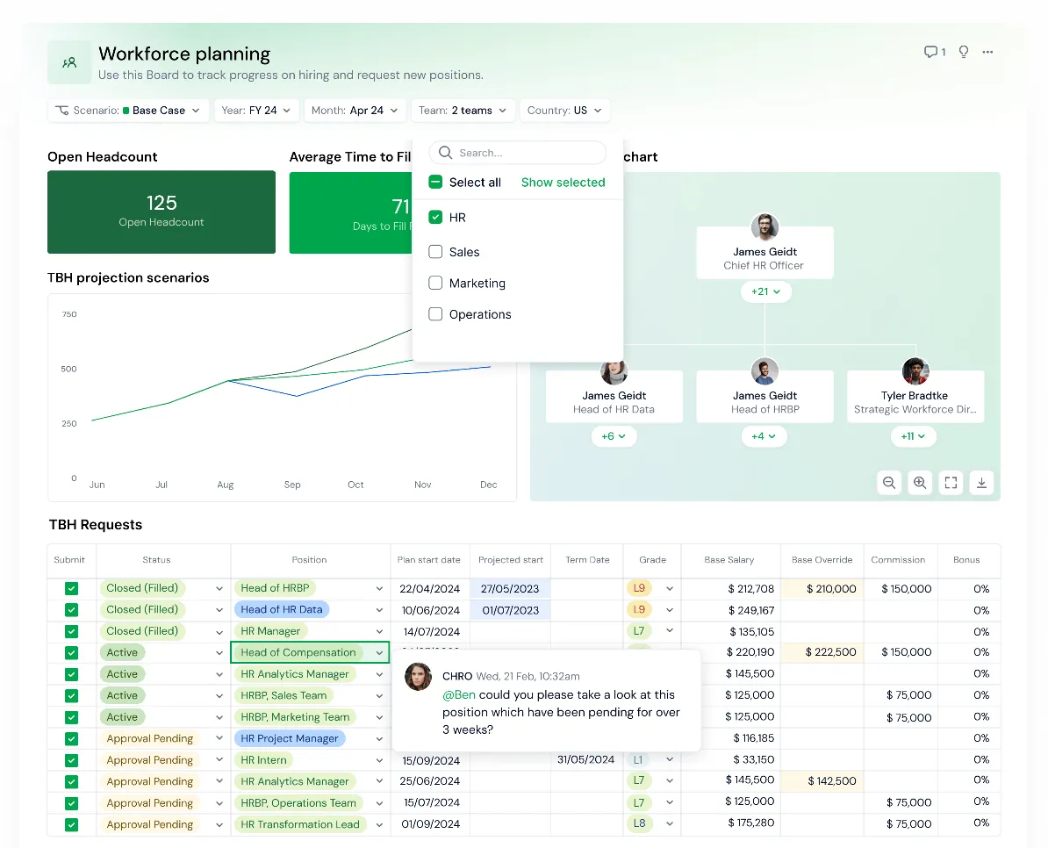1048x848 pixels.
Task: Click Show selected link
Action: pos(563,183)
